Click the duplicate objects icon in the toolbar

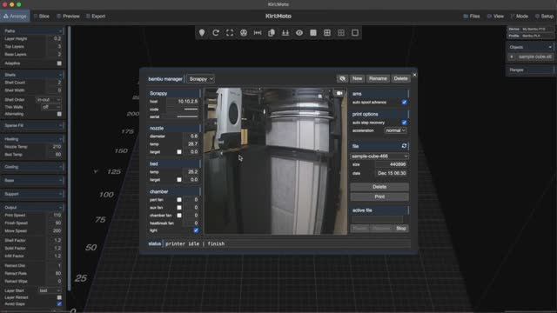click(x=272, y=33)
